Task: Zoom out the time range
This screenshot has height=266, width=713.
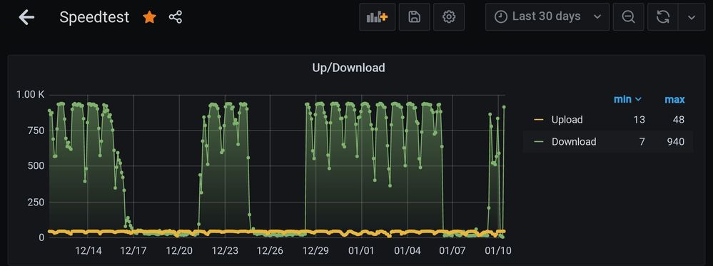Action: 628,17
